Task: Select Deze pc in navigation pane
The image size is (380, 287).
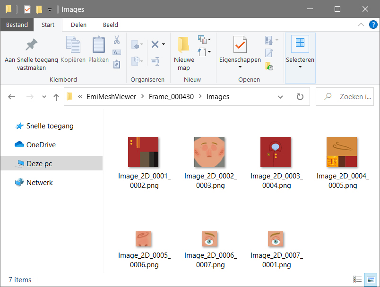Action: click(52, 164)
